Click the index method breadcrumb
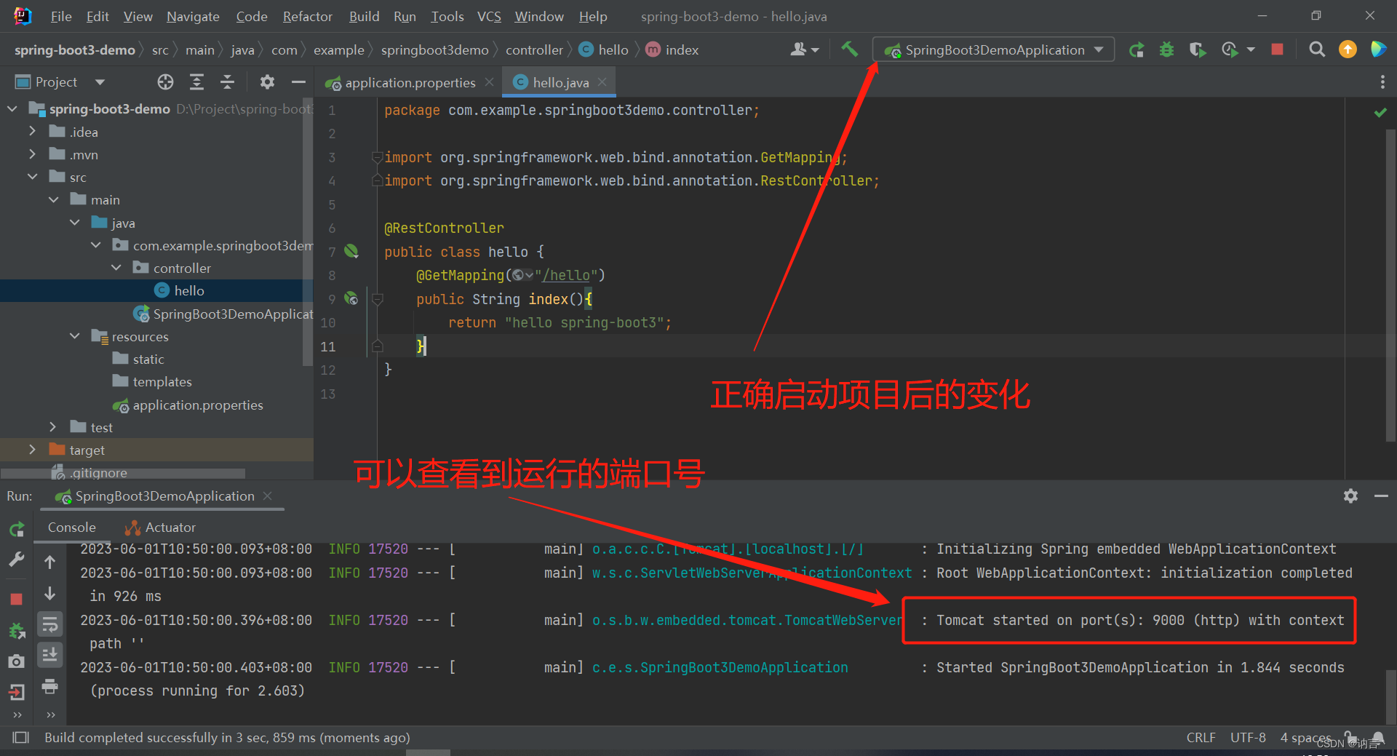The image size is (1397, 756). coord(672,50)
